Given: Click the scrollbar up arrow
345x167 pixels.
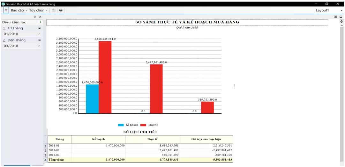Looking at the screenshot, I should [x=342, y=25].
